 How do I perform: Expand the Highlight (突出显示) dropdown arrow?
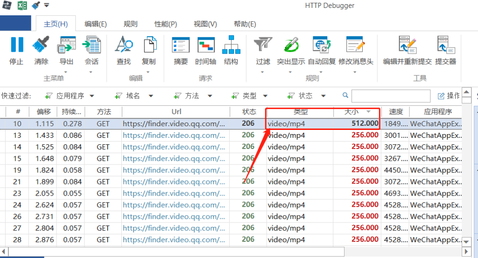pyautogui.click(x=290, y=72)
